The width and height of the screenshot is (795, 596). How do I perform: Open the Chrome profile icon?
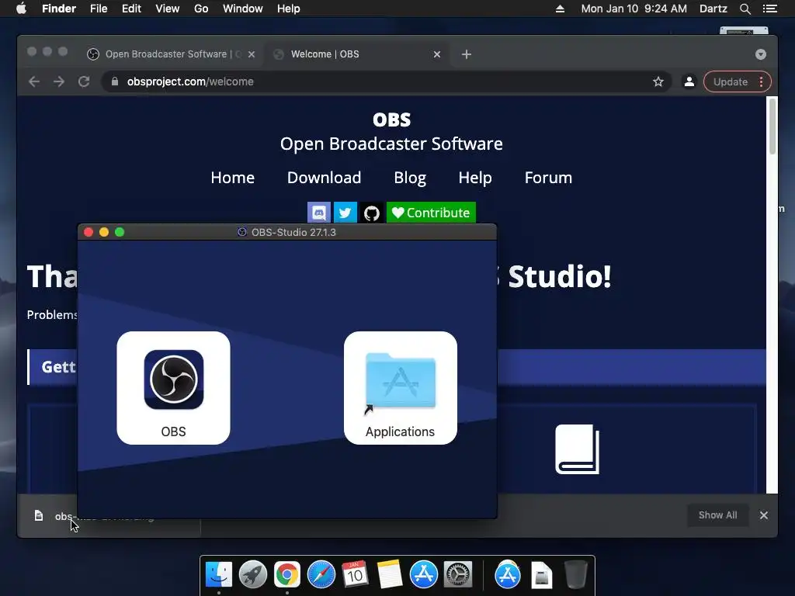689,81
